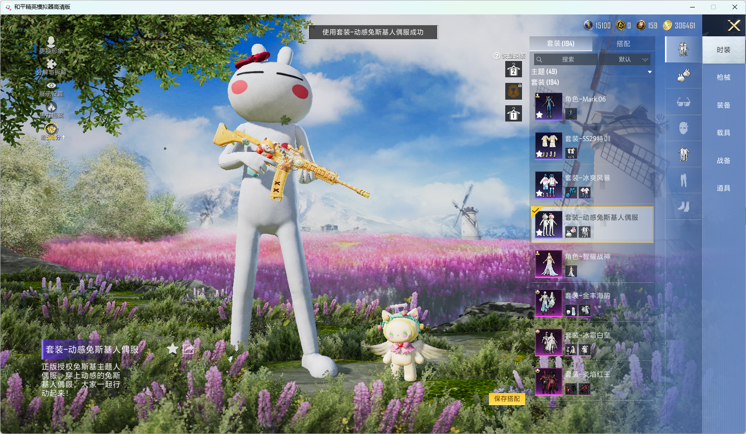746x434 pixels.
Task: Open the 分解与拆解 puzzle piece icon
Action: click(51, 64)
